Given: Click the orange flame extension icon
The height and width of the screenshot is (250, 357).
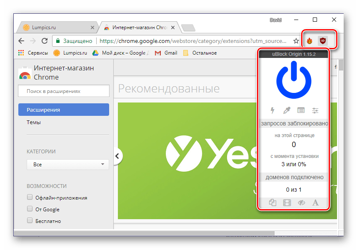Looking at the screenshot, I should point(310,41).
